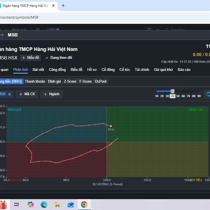Open a new browser tab
Screen dimensions: 210x210
coord(63,6)
